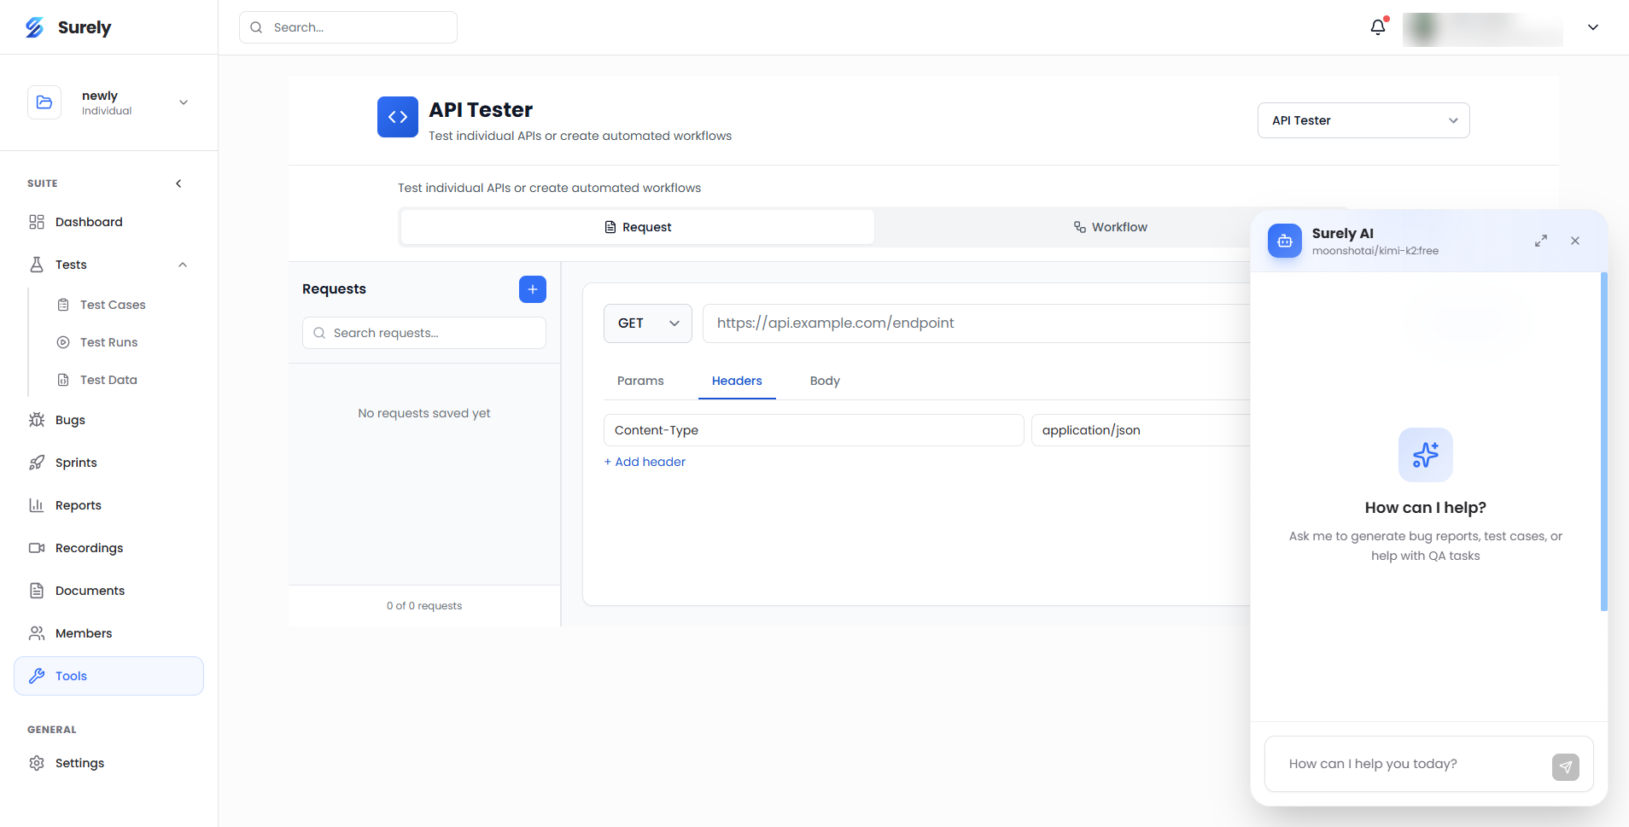Close the Surely AI chat panel
This screenshot has height=827, width=1629.
[1574, 241]
